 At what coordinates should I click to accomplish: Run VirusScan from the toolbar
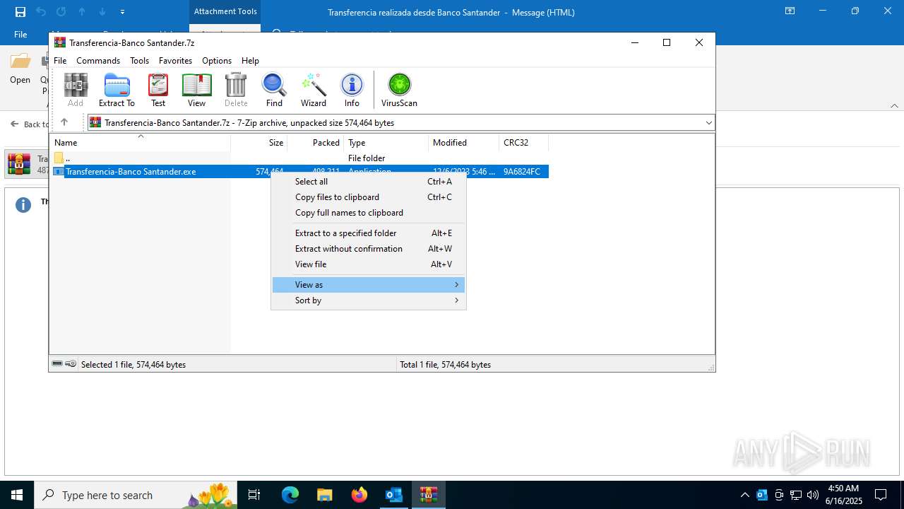pos(399,90)
